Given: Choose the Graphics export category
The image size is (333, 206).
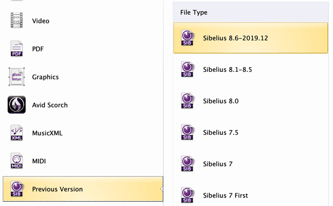Looking at the screenshot, I should [x=83, y=77].
